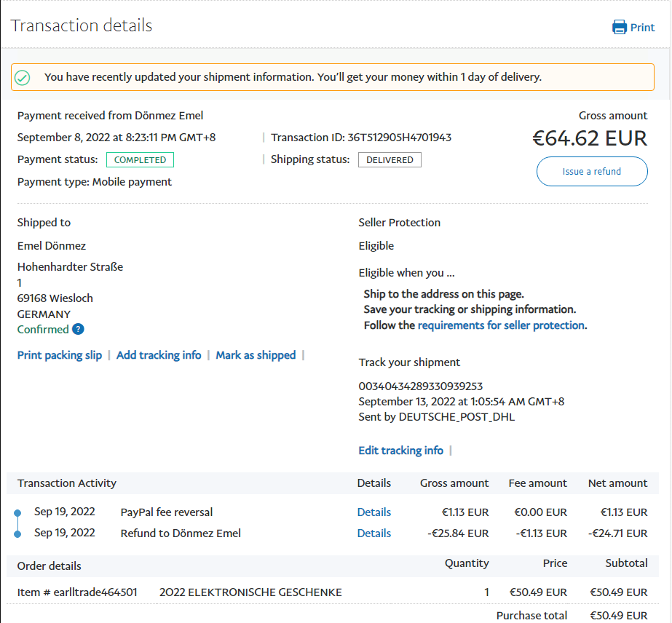Image resolution: width=672 pixels, height=623 pixels.
Task: Open Print packing slip link
Action: (x=60, y=355)
